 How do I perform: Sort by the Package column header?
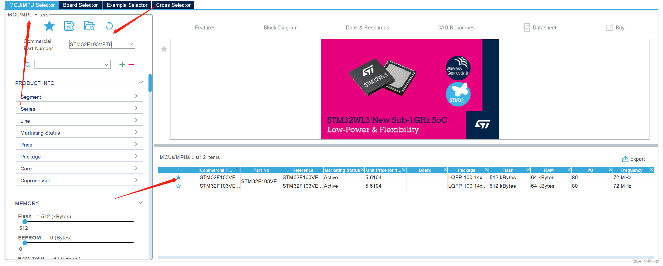(x=467, y=170)
